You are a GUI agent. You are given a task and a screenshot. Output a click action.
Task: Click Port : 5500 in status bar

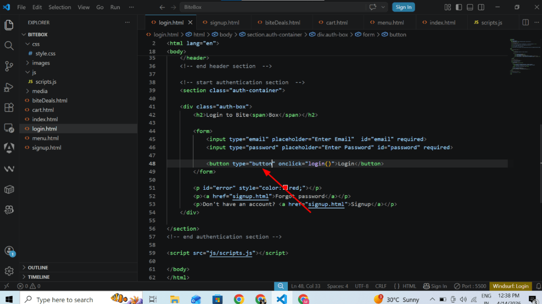(470, 286)
